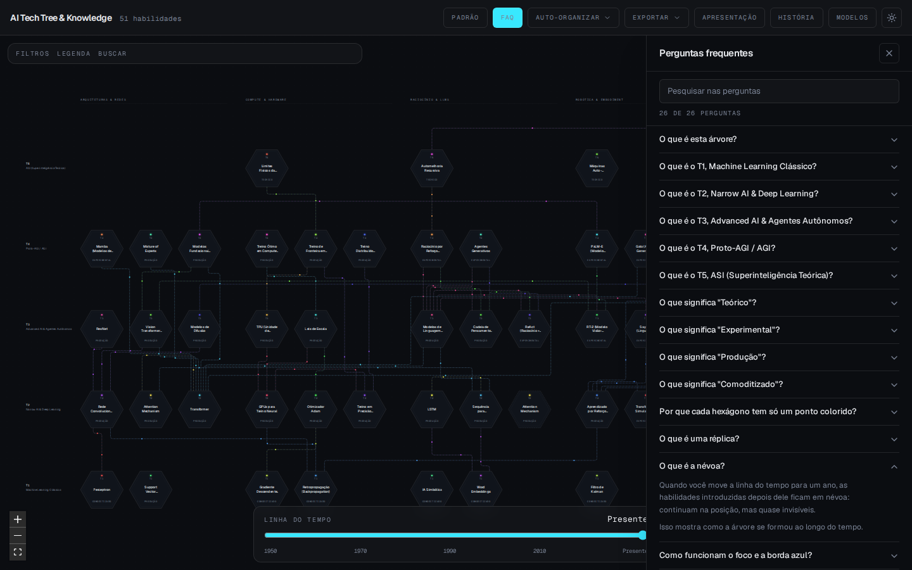Click the Pesquisar nas perguntas field

coord(779,91)
